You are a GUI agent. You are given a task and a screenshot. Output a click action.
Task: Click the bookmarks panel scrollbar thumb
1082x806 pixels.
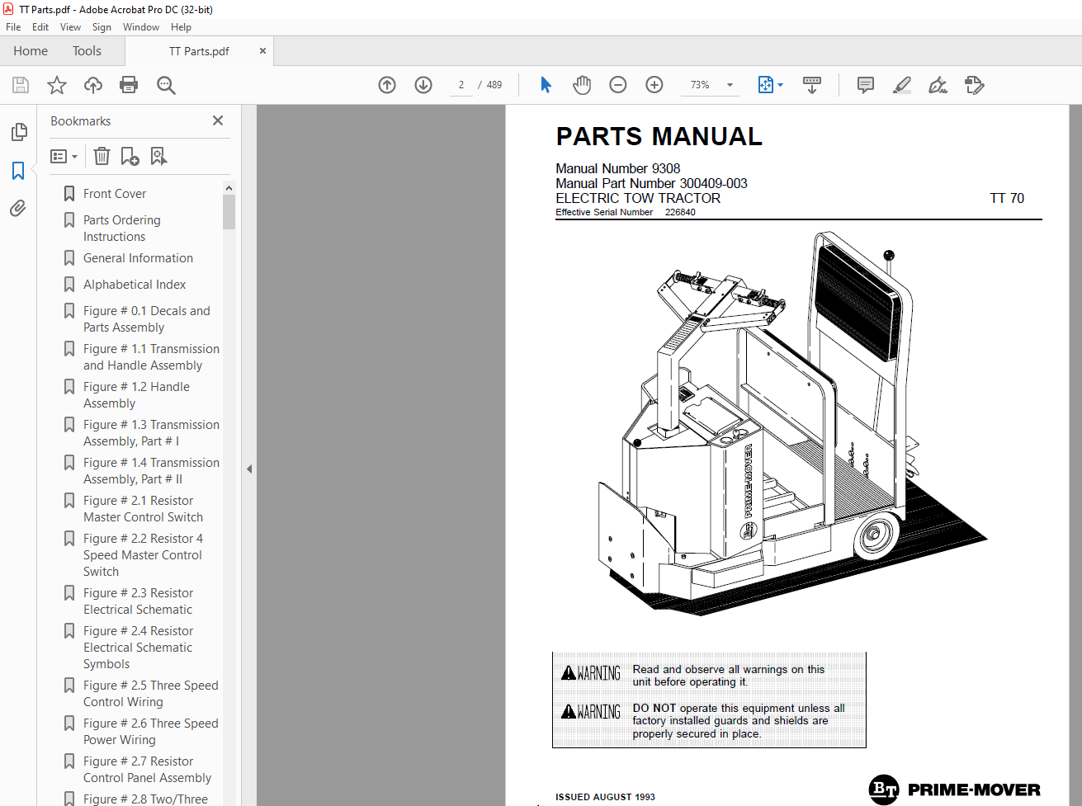tap(229, 212)
